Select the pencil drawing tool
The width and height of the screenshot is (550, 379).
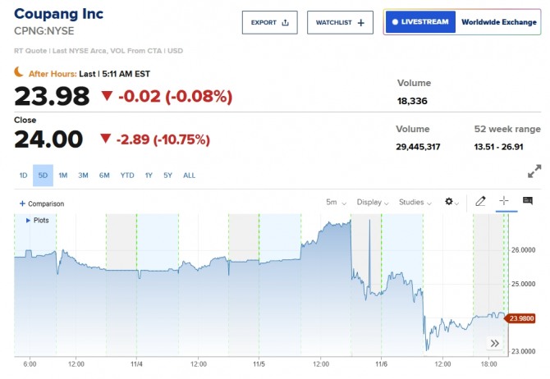point(481,202)
